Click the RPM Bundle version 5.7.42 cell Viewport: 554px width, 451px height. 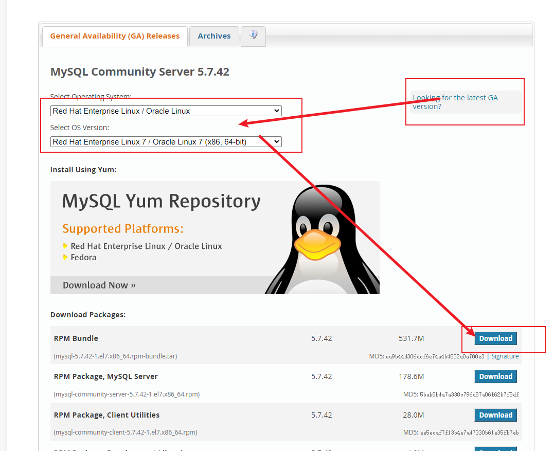[321, 338]
